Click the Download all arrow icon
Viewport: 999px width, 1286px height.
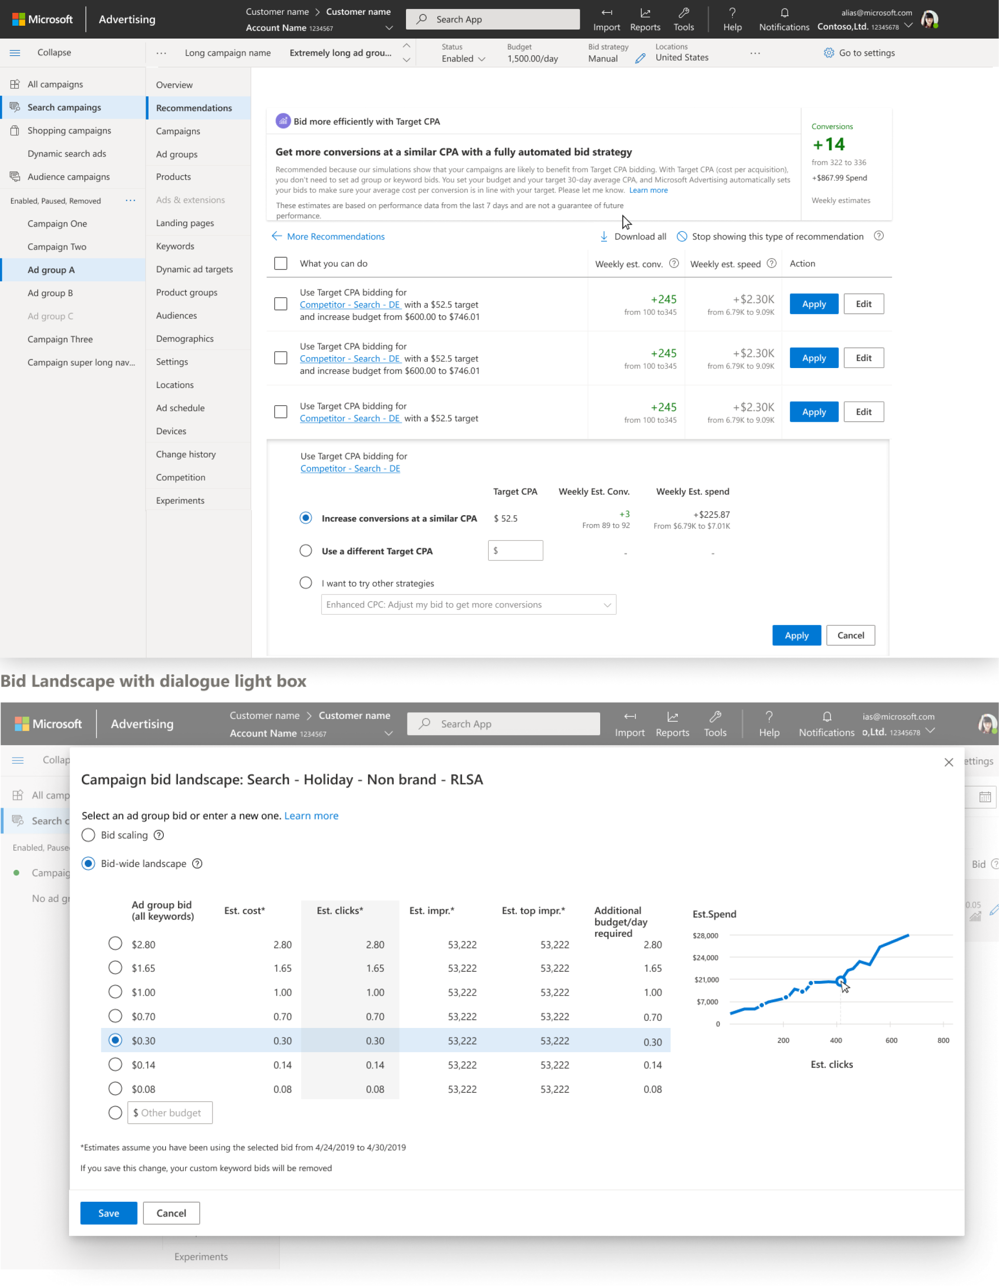pyautogui.click(x=603, y=236)
